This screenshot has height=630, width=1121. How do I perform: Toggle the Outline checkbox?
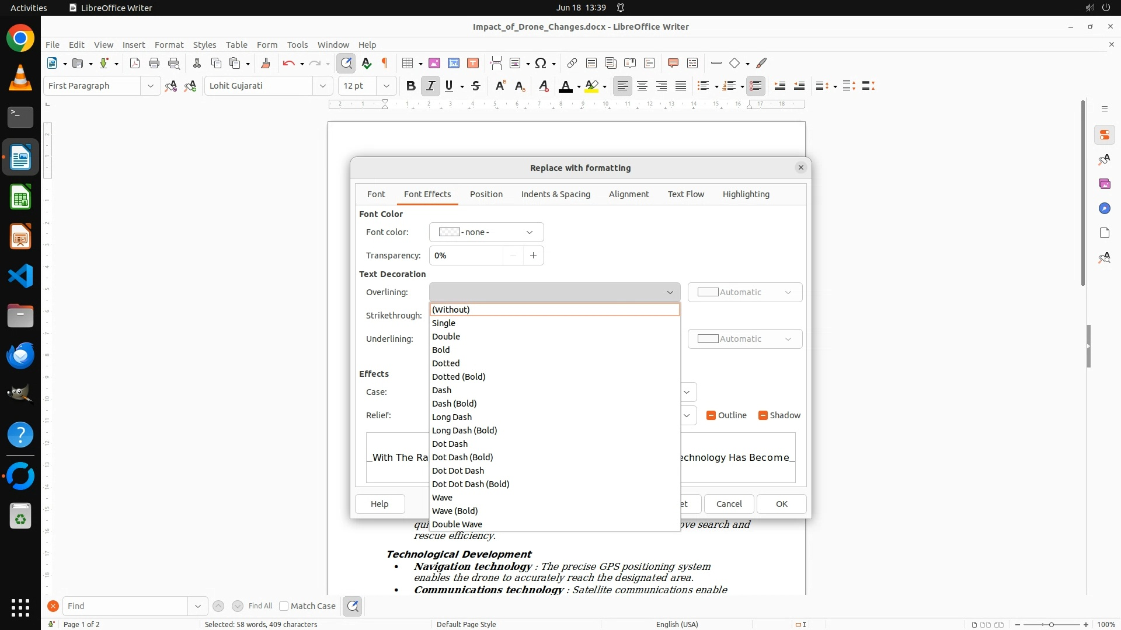(711, 415)
